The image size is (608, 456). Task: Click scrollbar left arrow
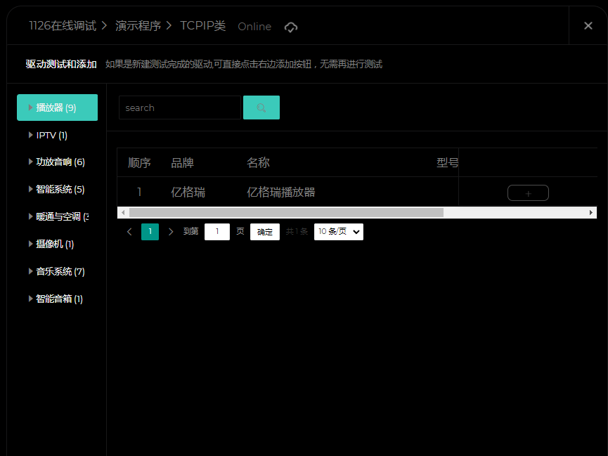click(123, 212)
